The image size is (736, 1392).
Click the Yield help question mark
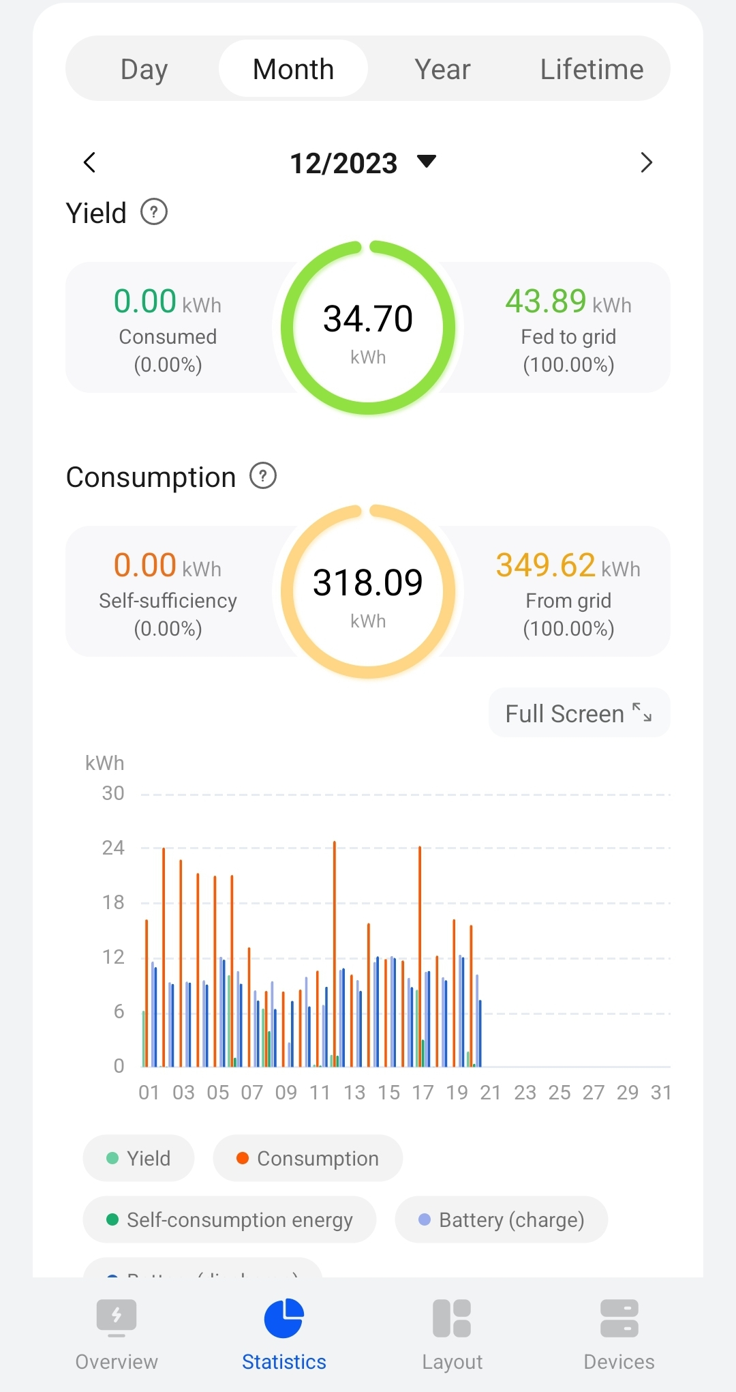click(x=154, y=212)
